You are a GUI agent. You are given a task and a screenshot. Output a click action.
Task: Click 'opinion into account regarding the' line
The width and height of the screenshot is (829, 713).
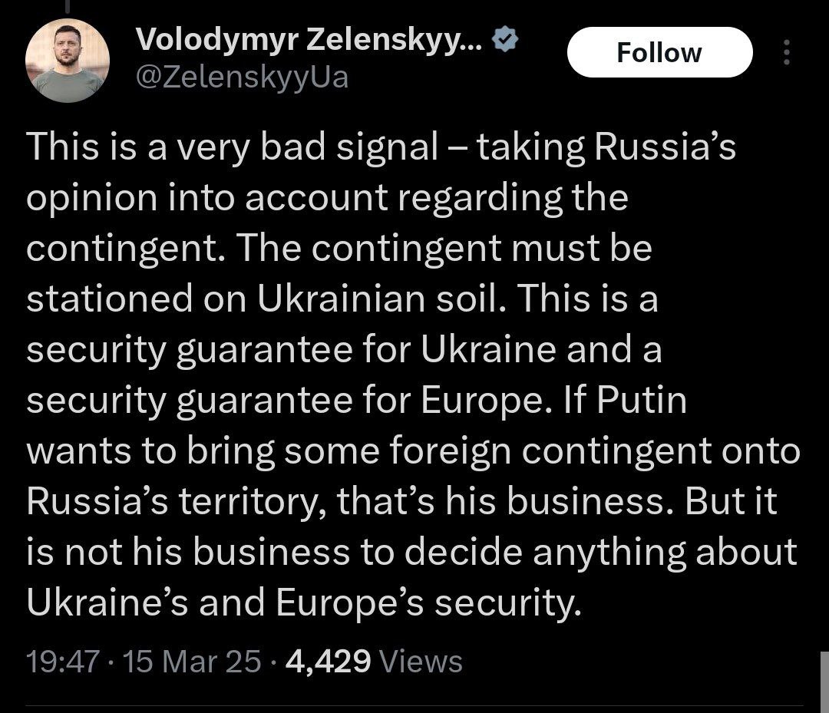click(327, 198)
